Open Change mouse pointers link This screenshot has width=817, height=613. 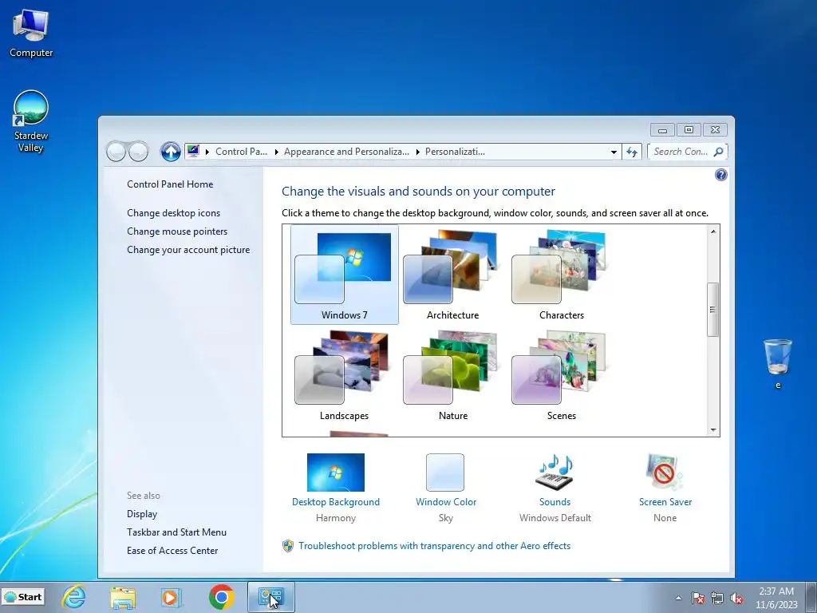tap(177, 231)
